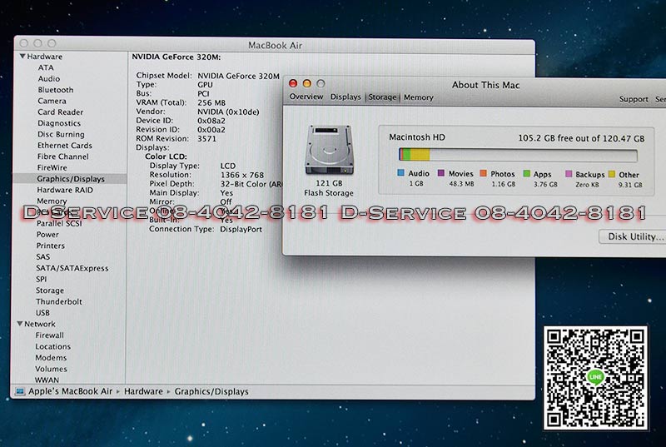666x447 pixels.
Task: Select Camera in the sidebar
Action: 52,101
